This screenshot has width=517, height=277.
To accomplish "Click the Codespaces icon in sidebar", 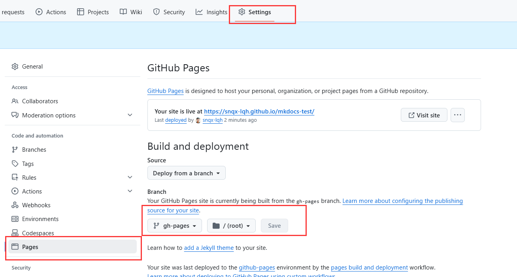I will 15,233.
